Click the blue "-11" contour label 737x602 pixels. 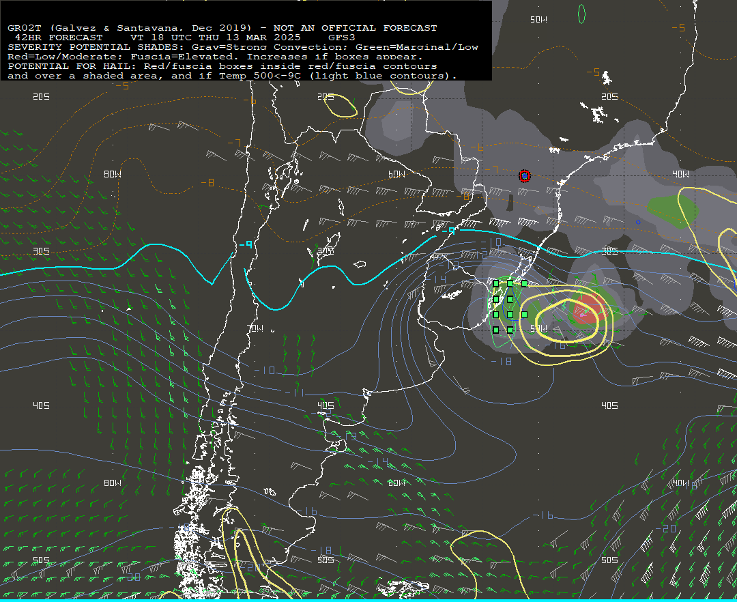click(x=294, y=393)
